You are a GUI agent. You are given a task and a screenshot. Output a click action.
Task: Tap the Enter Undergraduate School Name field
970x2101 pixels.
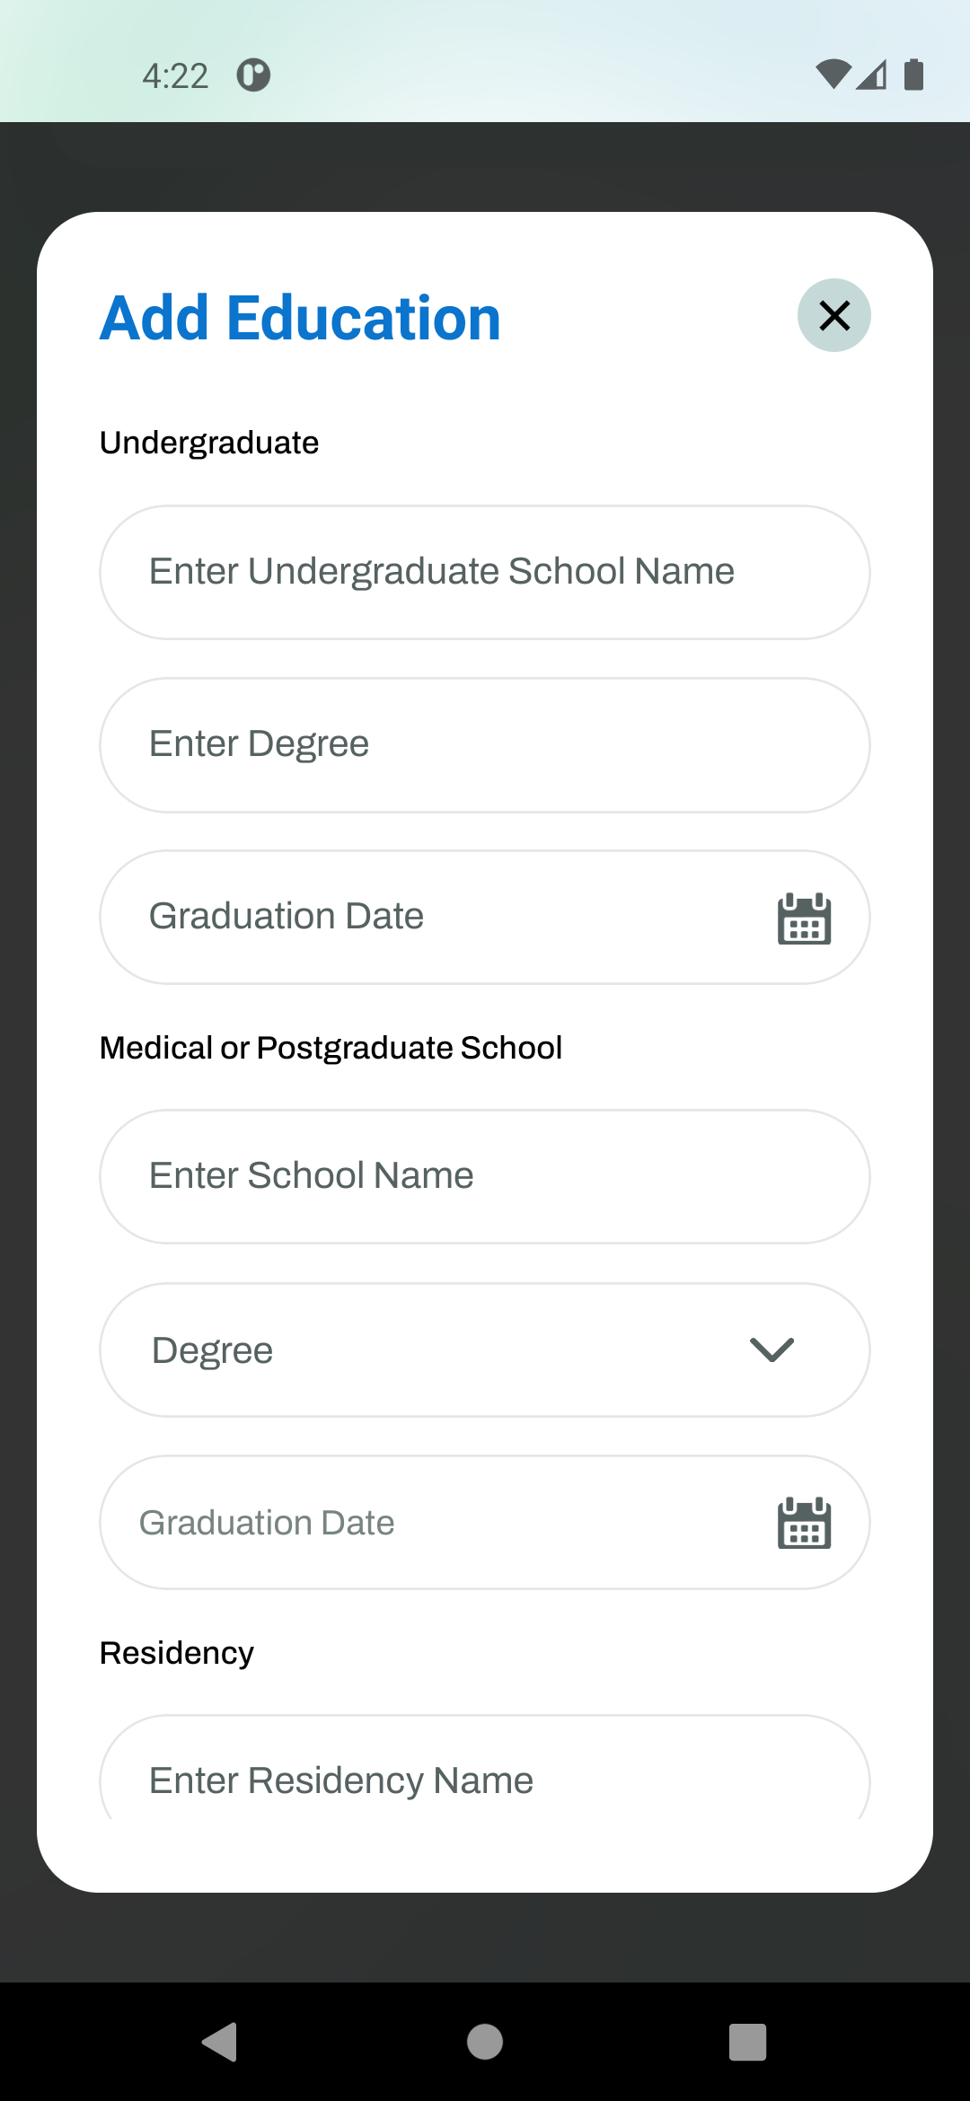click(x=484, y=572)
